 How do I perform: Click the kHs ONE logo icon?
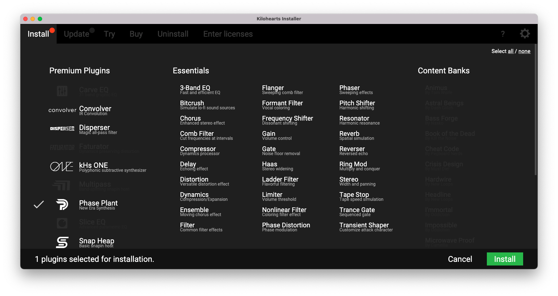[62, 166]
